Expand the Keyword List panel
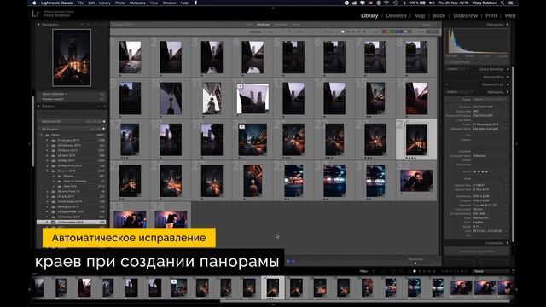 click(x=508, y=84)
